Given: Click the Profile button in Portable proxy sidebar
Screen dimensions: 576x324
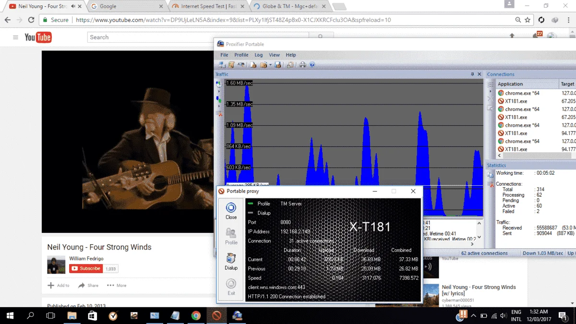Looking at the screenshot, I should coord(231,236).
